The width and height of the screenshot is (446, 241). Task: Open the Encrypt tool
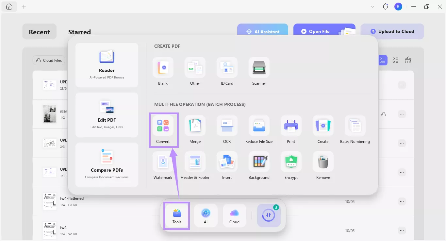point(291,165)
